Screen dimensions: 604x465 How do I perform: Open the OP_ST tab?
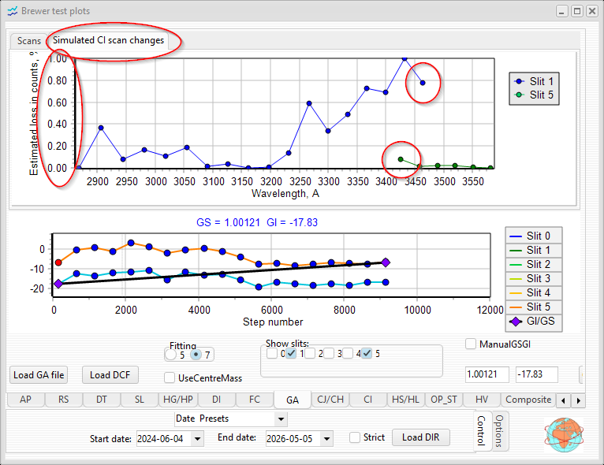pyautogui.click(x=444, y=400)
